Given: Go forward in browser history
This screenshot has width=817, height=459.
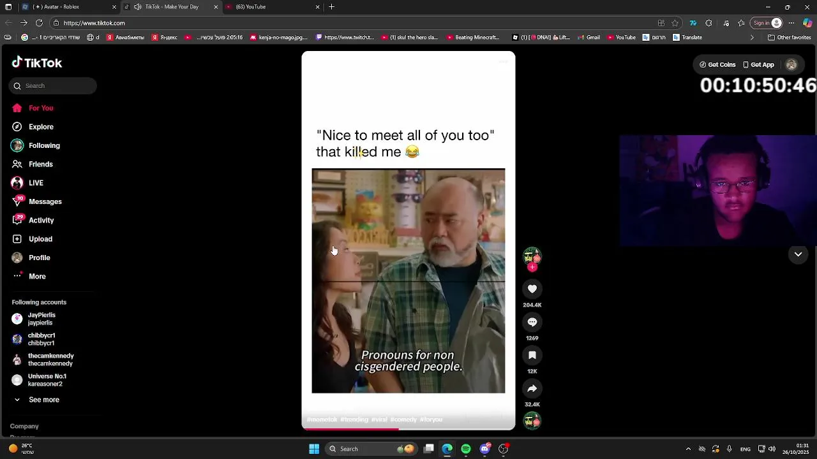Looking at the screenshot, I should coord(24,23).
